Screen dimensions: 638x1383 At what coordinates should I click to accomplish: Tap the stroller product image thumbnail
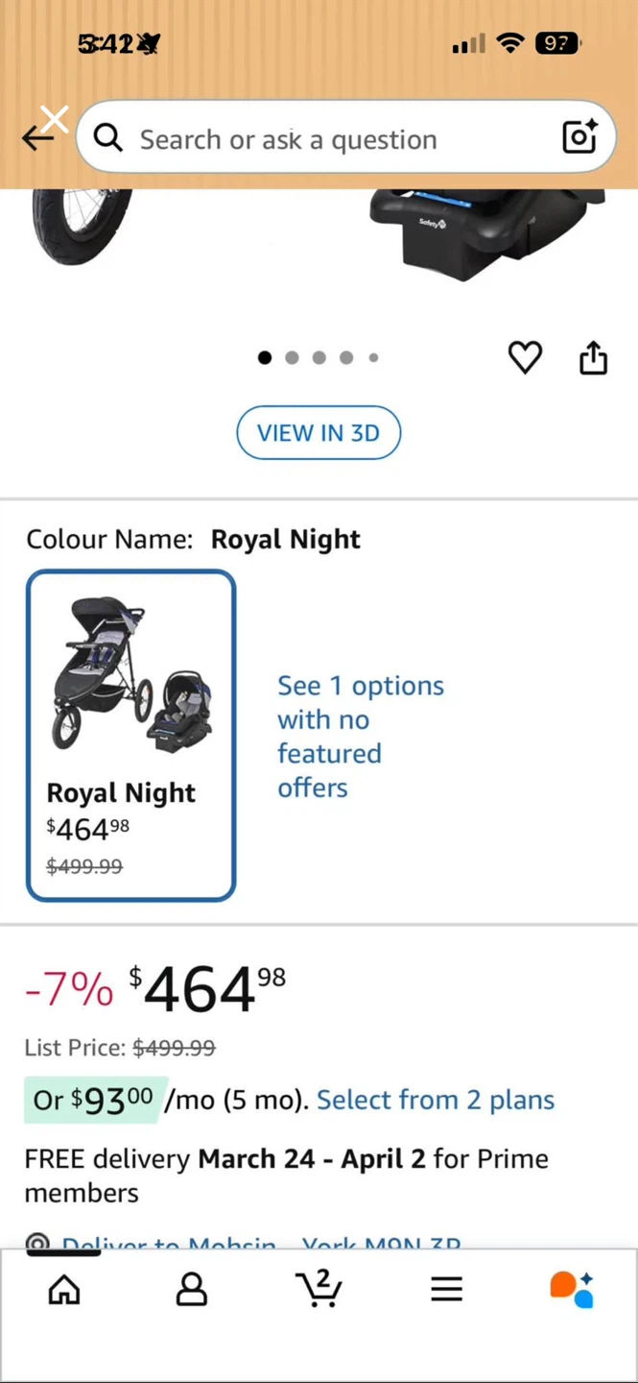click(x=130, y=675)
